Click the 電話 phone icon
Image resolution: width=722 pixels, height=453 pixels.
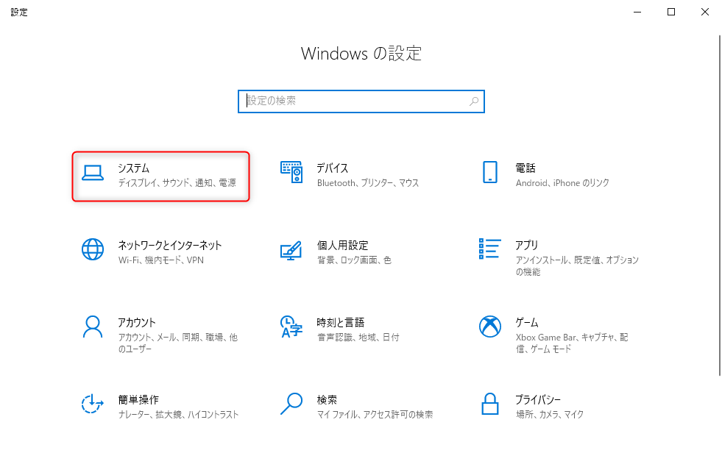490,172
